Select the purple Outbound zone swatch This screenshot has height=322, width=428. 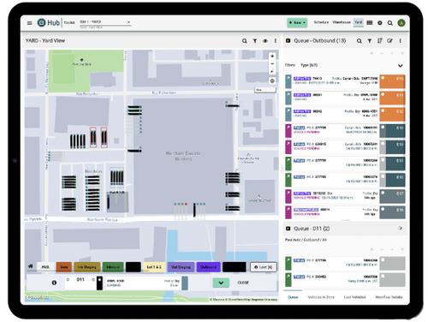tap(208, 267)
